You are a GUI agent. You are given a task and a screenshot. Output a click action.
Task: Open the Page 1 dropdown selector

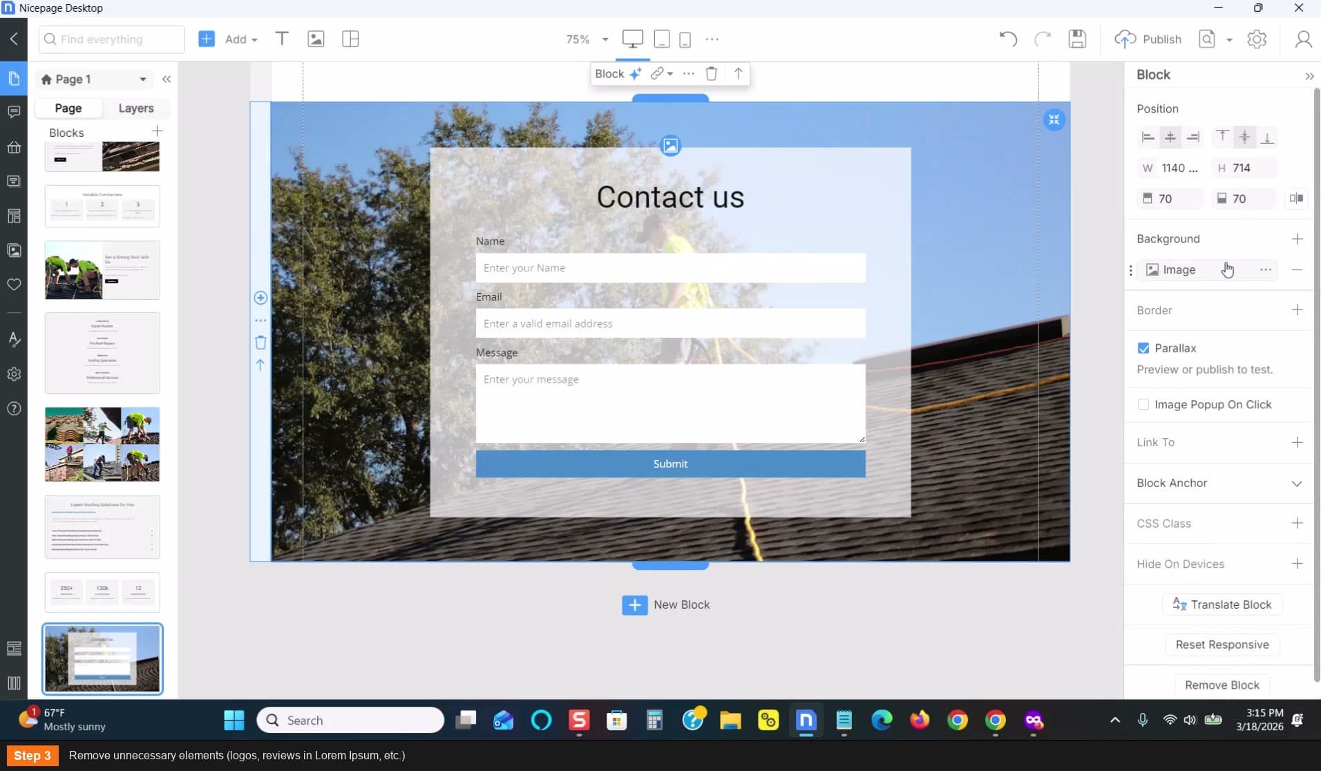(94, 79)
